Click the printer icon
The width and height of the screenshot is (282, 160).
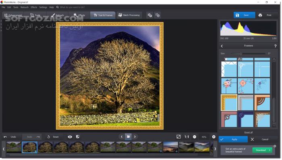click(x=260, y=15)
